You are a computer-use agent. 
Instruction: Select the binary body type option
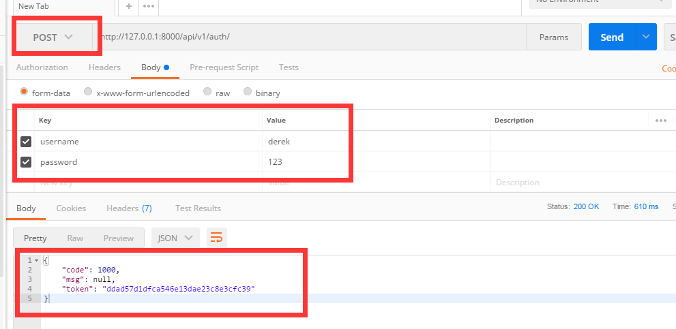[x=248, y=92]
